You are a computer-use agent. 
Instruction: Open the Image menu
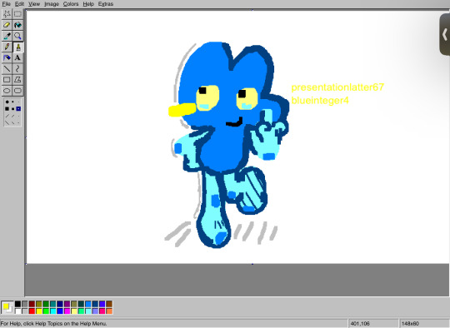coord(52,3)
